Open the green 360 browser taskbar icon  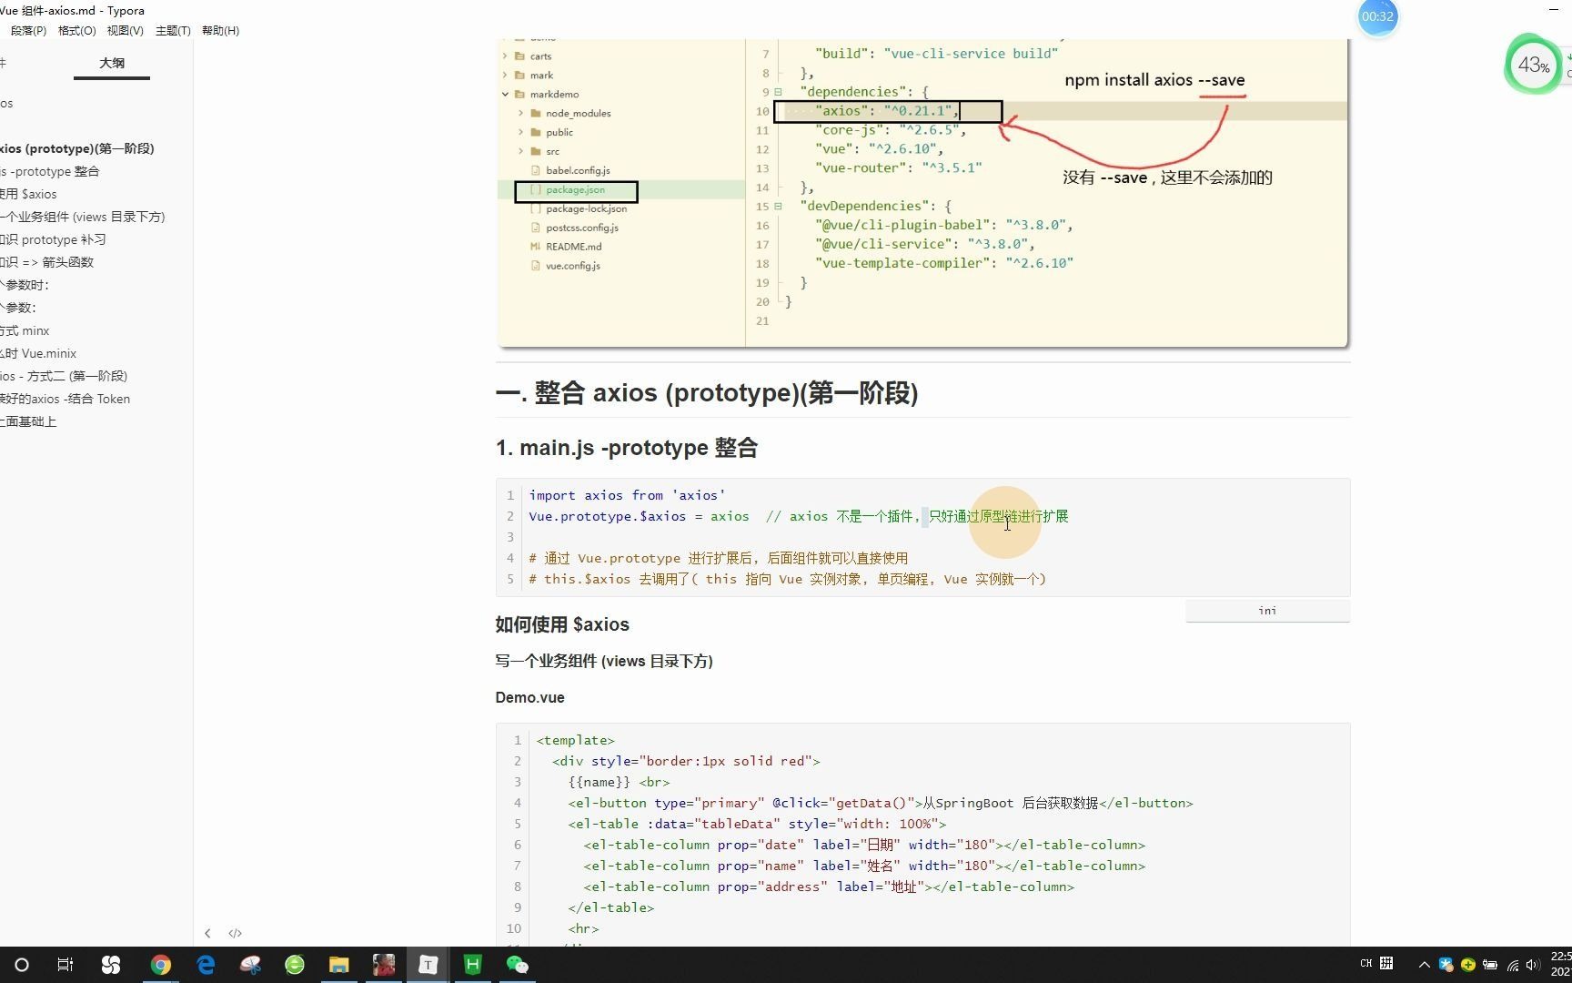point(295,965)
